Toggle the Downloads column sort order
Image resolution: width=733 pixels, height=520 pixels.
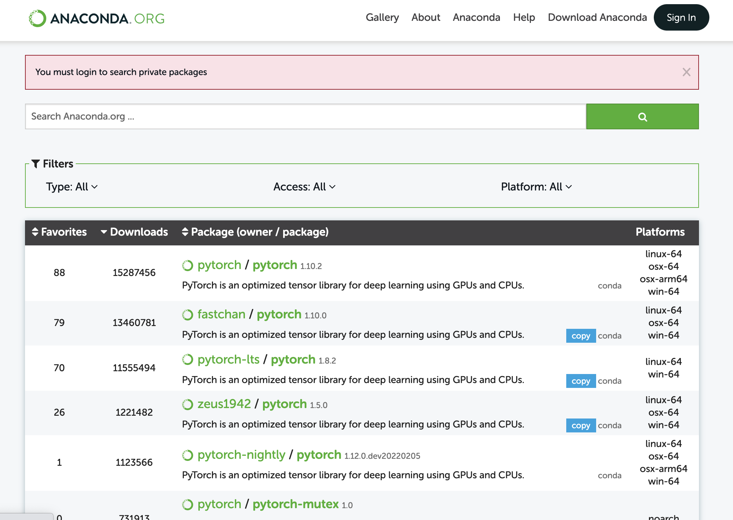(x=134, y=232)
